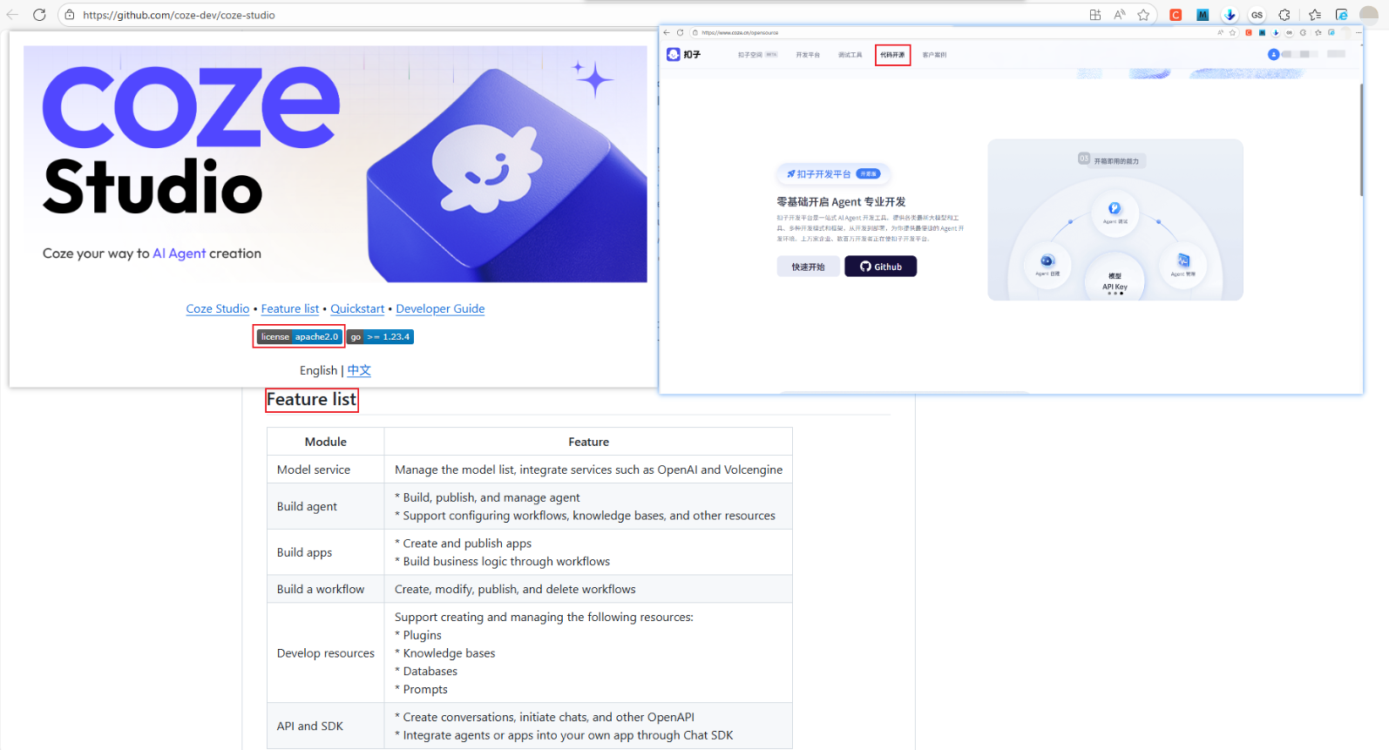Open the Developer Guide link

pyautogui.click(x=440, y=309)
